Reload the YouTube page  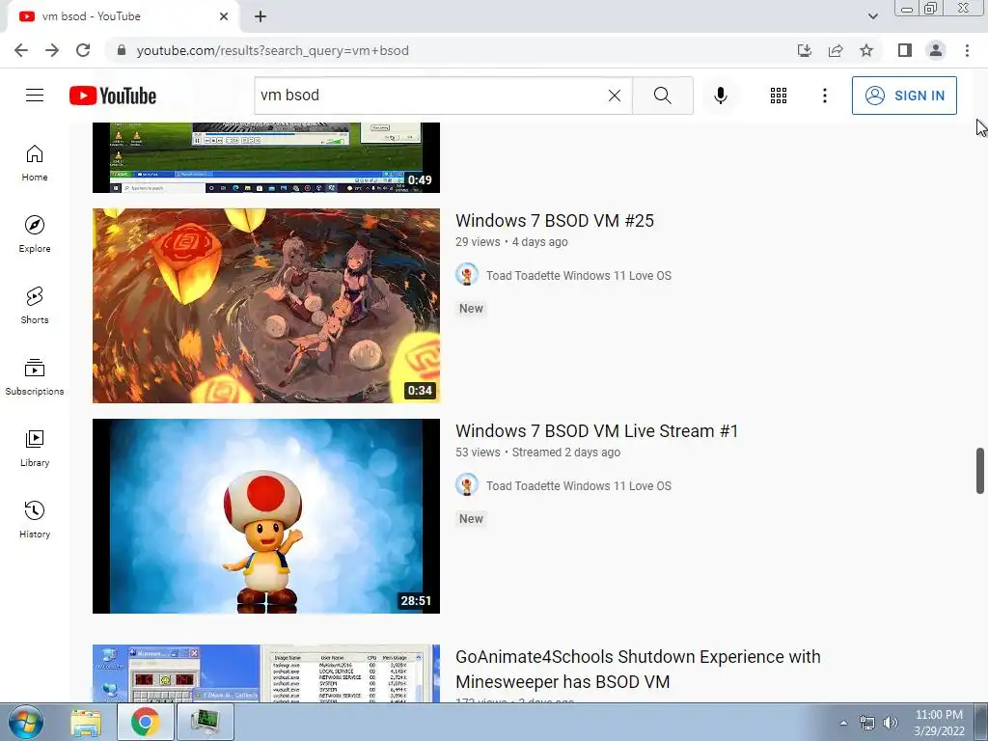83,50
